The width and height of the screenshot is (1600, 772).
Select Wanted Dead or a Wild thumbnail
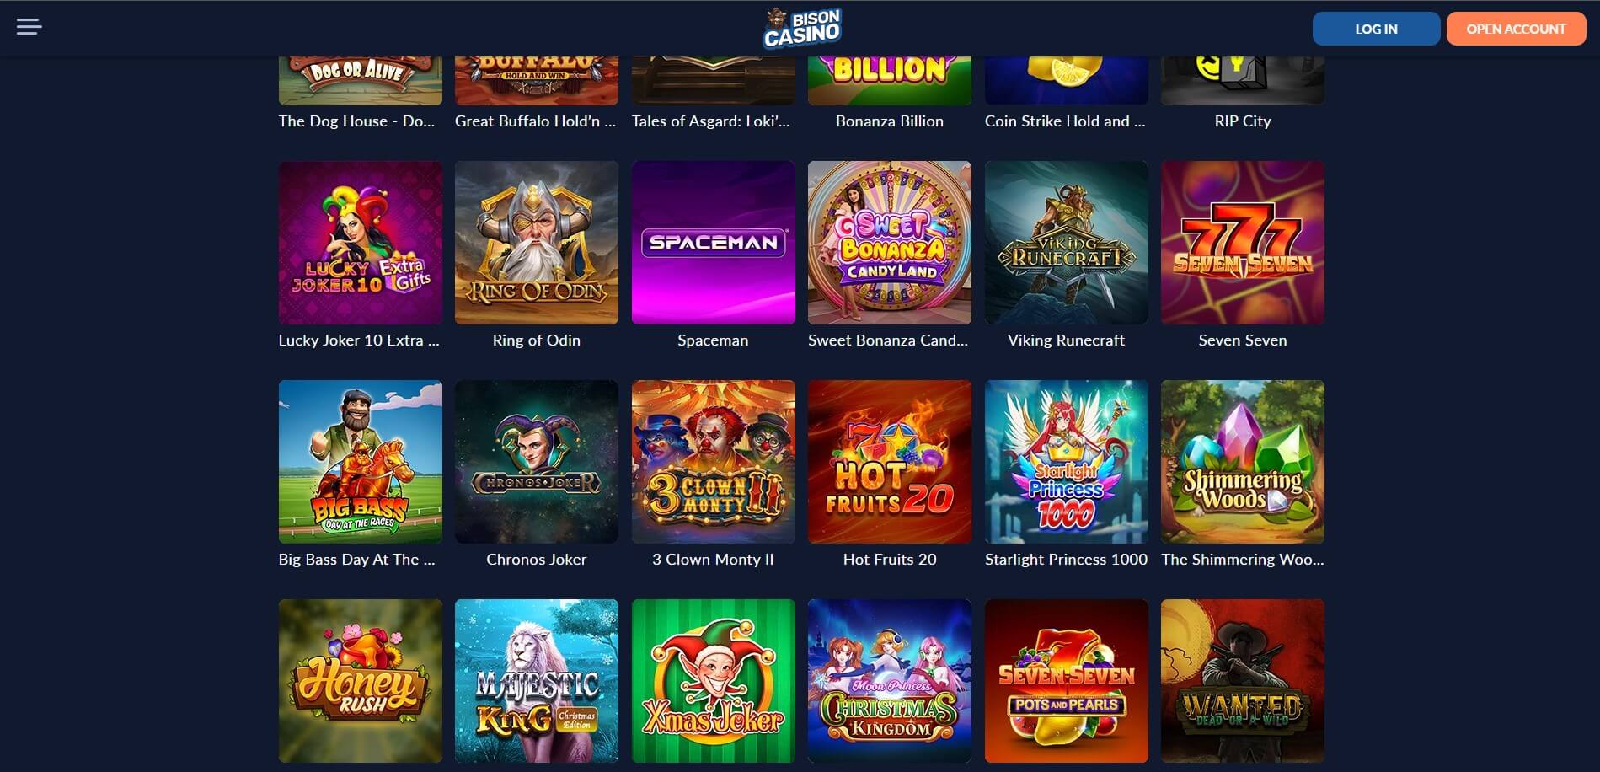[1243, 681]
